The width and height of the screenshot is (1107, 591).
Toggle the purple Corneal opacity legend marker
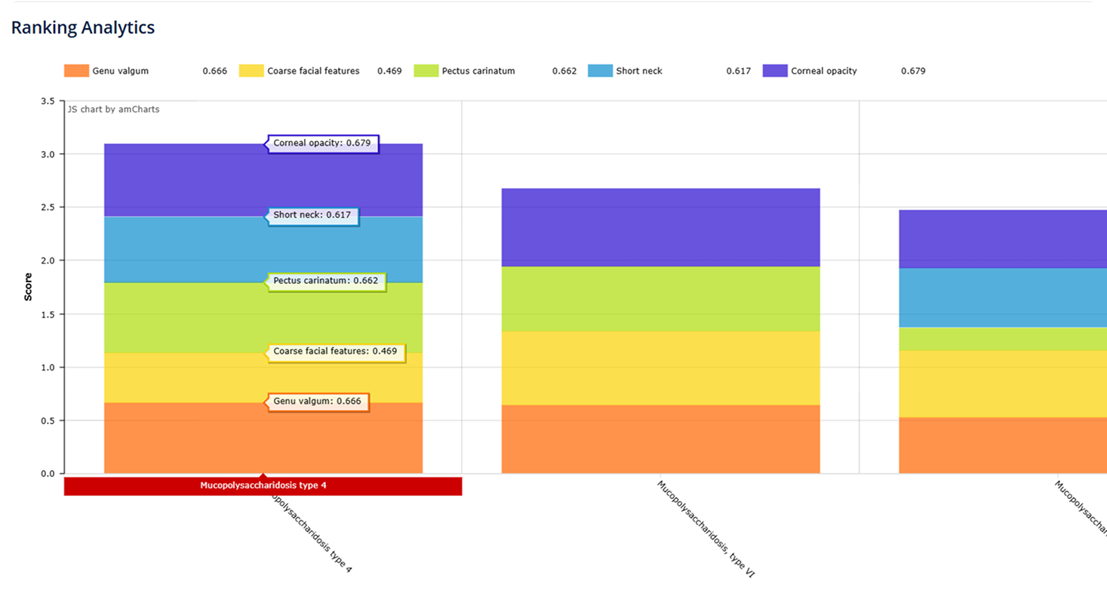pos(775,71)
